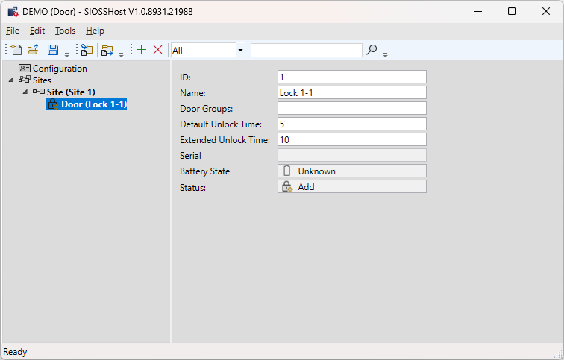Click the Open folder toolbar icon
Screen dimensions: 564x360
[x=33, y=50]
